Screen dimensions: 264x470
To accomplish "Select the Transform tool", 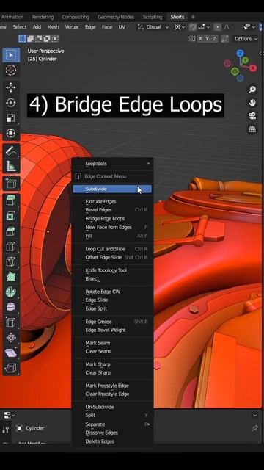I will click(11, 133).
